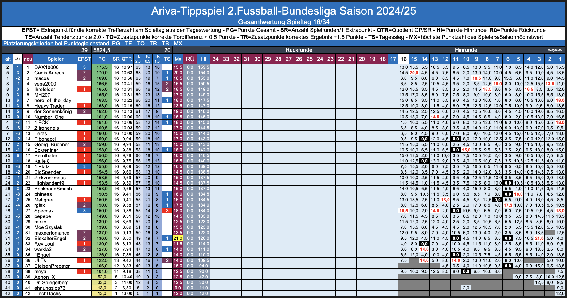Screen dimensions: 567x298
Task: Click player name 'phineas'
Action: coord(43,194)
